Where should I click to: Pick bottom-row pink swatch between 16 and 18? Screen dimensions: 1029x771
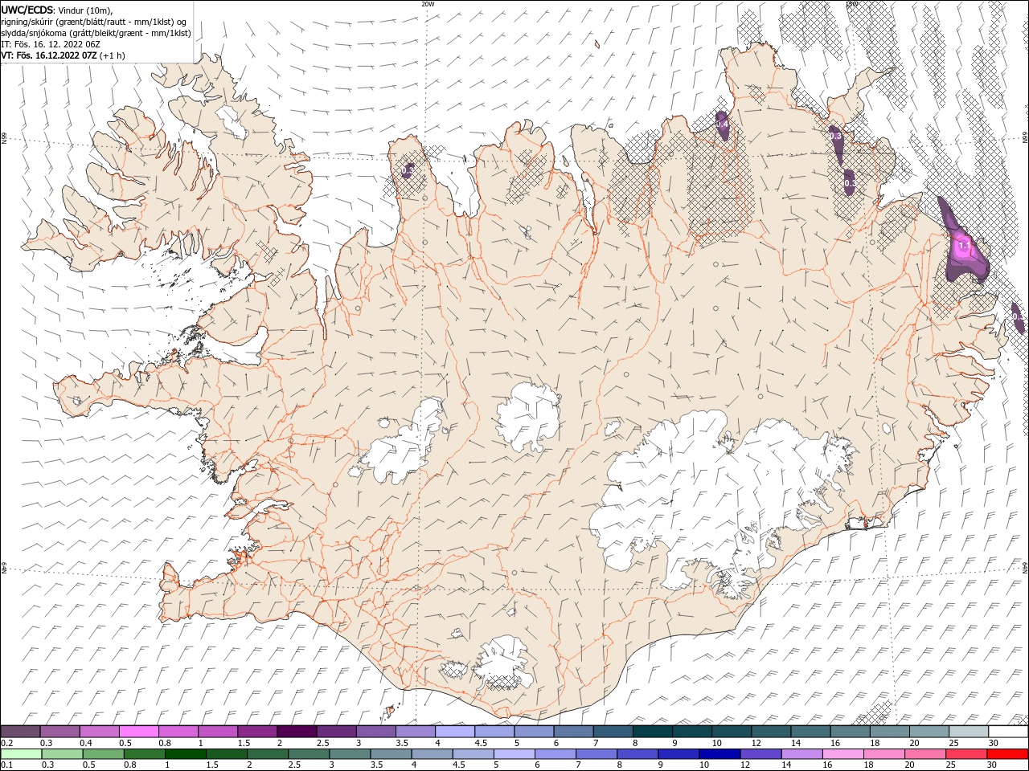pos(842,754)
